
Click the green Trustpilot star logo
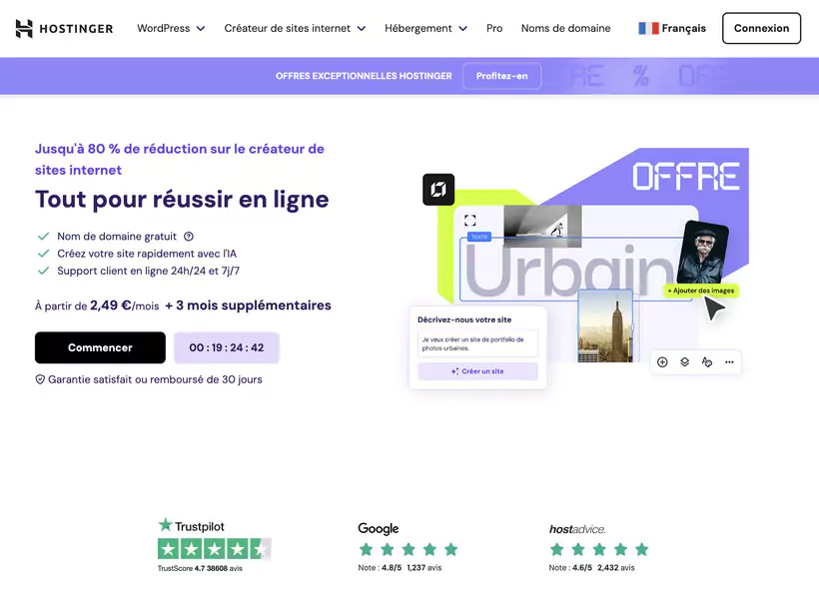[x=164, y=526]
